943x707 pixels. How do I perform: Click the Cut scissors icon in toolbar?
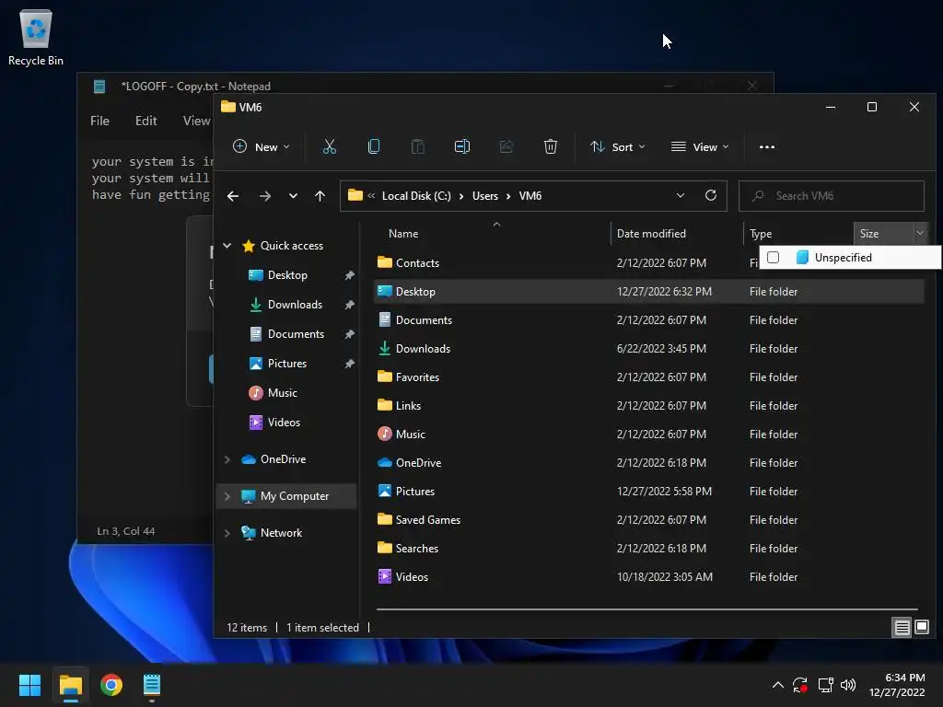pos(329,146)
